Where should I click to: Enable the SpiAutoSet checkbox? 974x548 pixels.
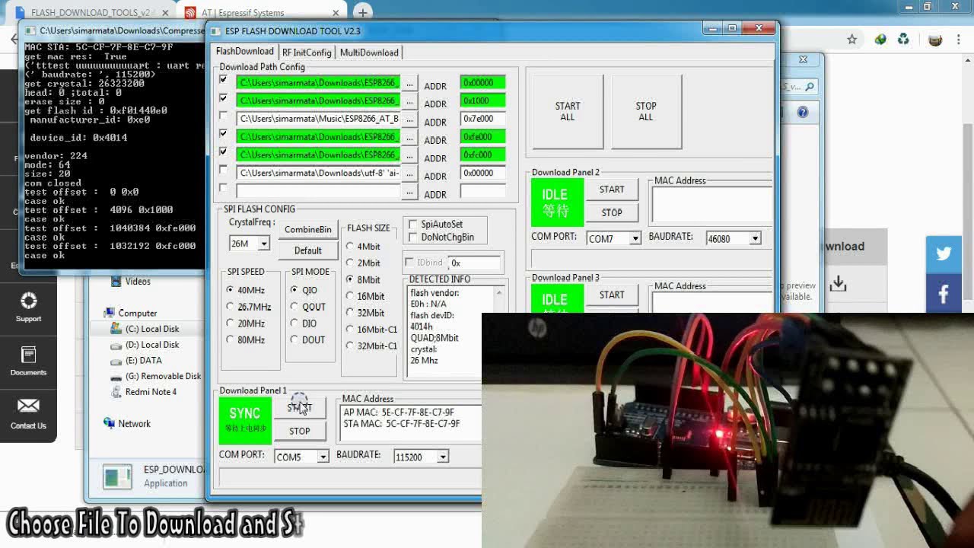coord(413,225)
